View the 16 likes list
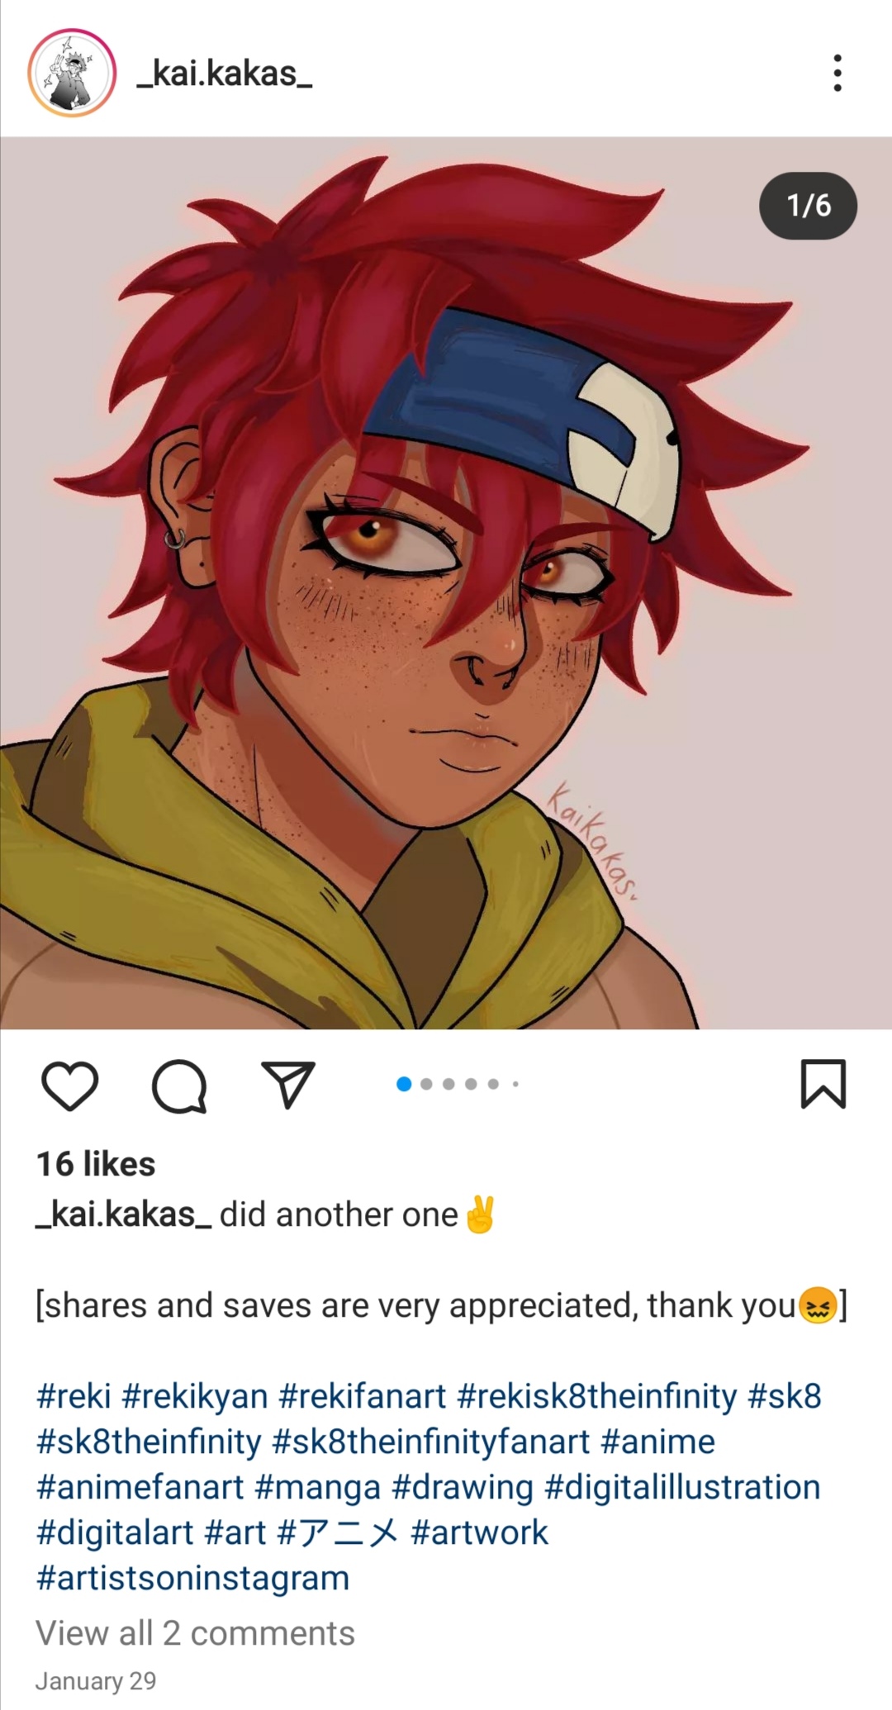The width and height of the screenshot is (892, 1710). (x=96, y=1164)
